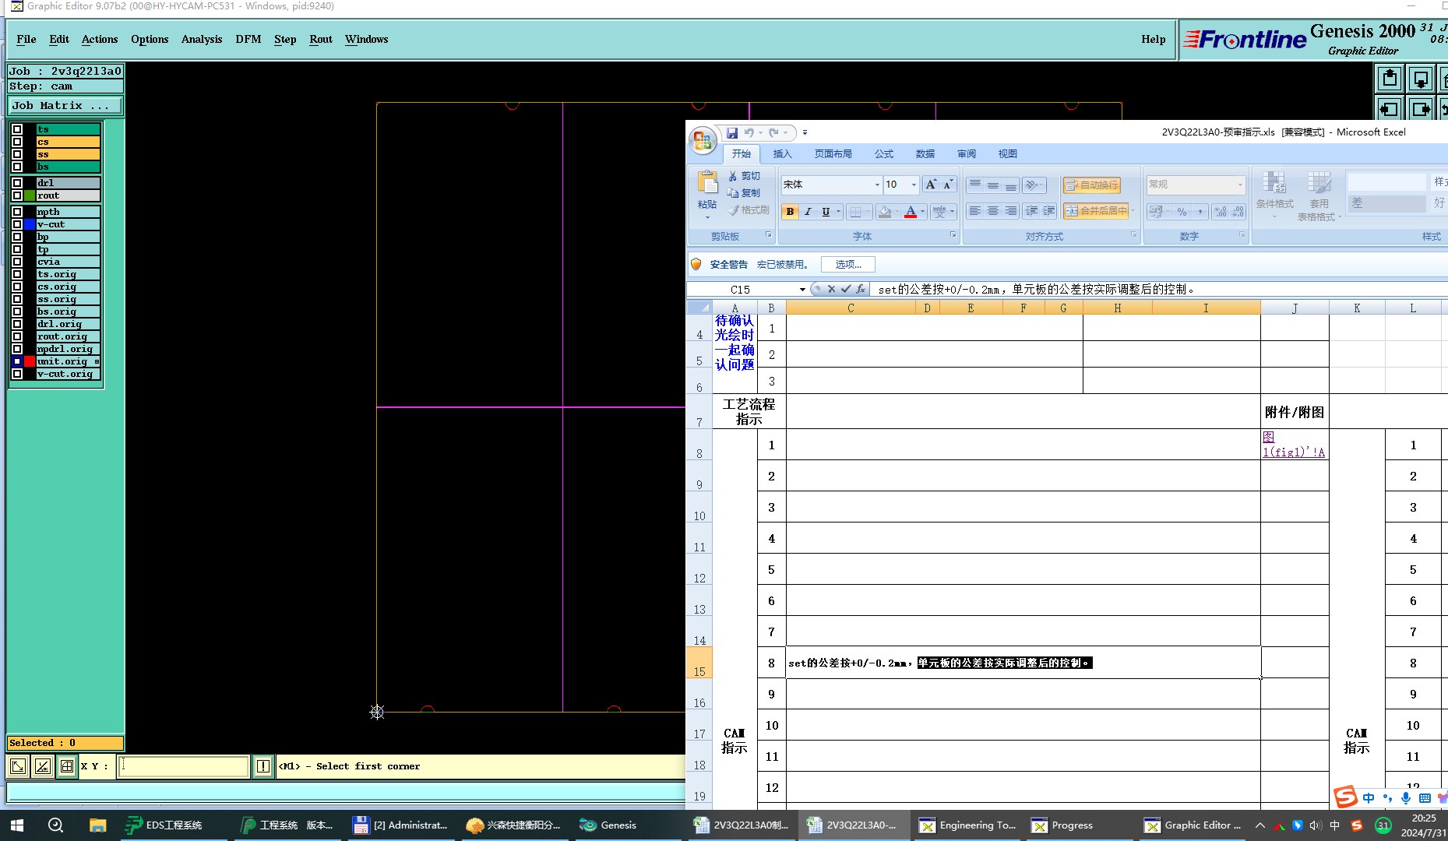Click the Job Matrix button
The image size is (1448, 841).
click(x=65, y=106)
